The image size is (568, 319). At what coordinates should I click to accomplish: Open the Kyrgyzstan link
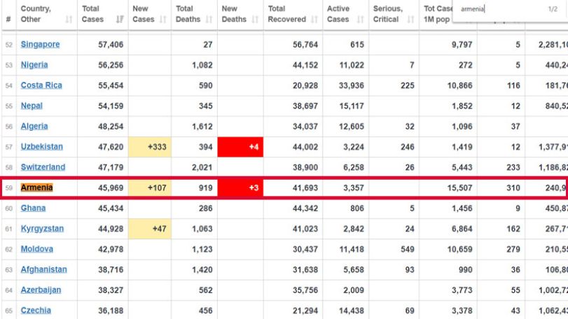pos(42,229)
